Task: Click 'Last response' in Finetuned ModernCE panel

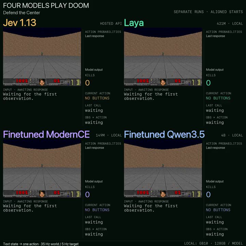Action: click(94, 148)
